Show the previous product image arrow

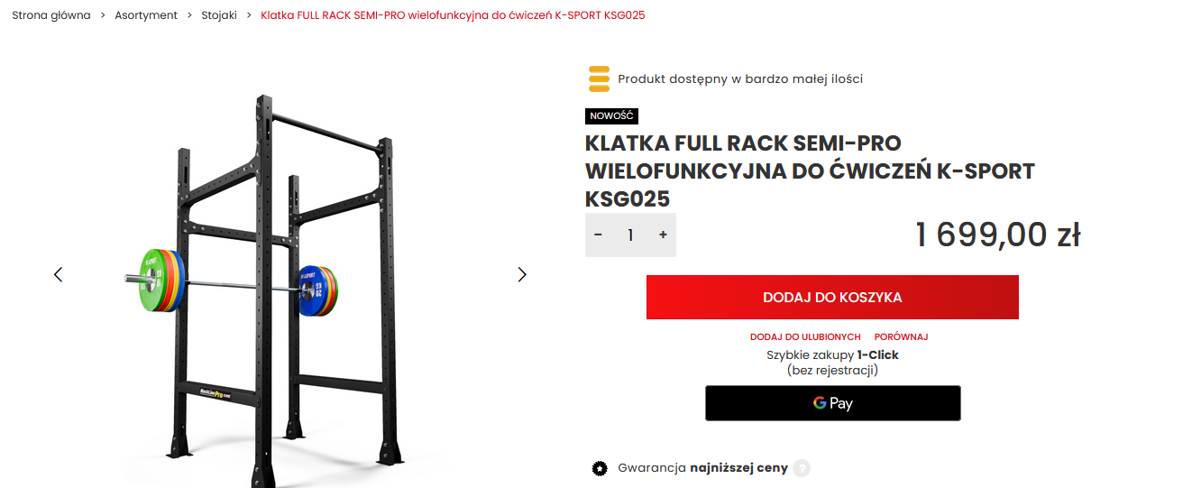click(59, 274)
